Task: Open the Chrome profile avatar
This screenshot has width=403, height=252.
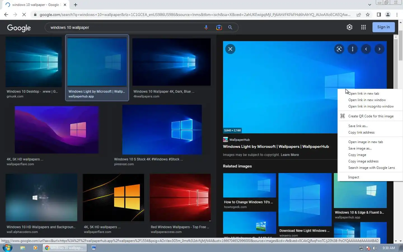Action: click(x=388, y=15)
